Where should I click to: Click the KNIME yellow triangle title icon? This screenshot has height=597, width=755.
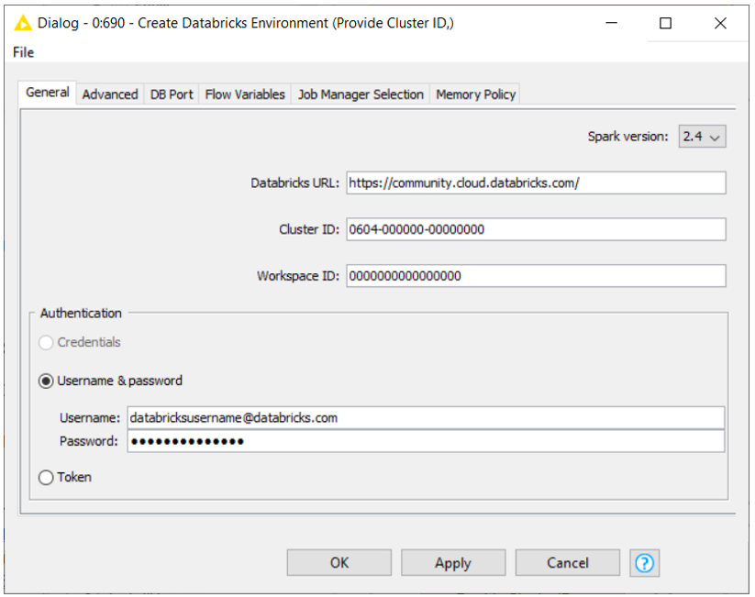click(x=23, y=23)
